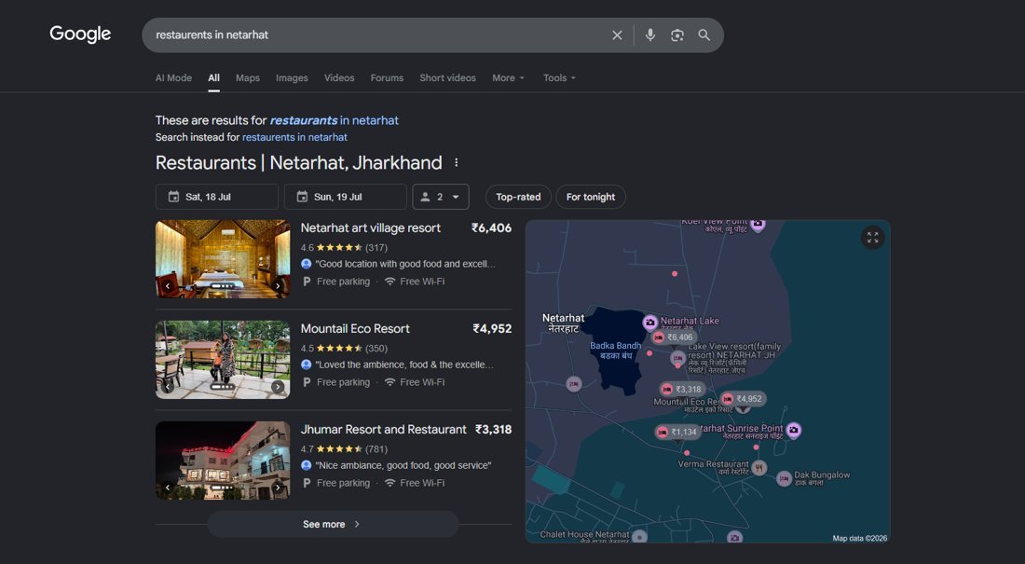Open search by image camera icon
1025x564 pixels.
[677, 35]
